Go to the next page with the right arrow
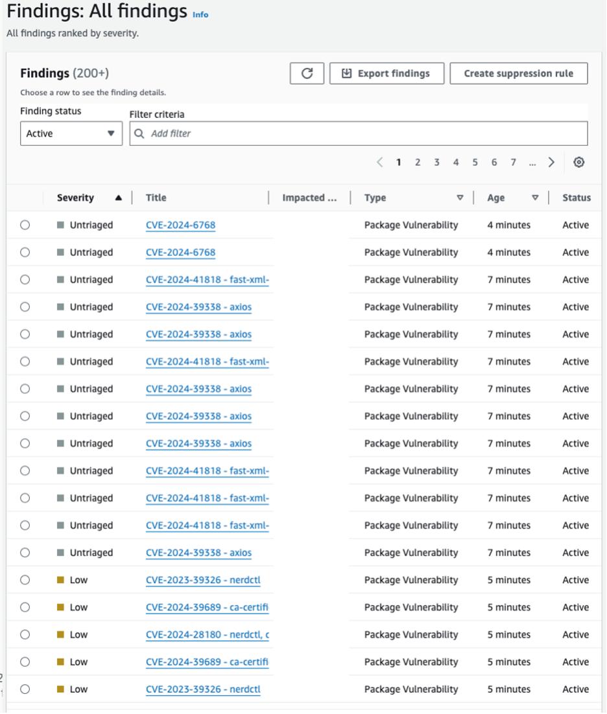 pos(551,162)
